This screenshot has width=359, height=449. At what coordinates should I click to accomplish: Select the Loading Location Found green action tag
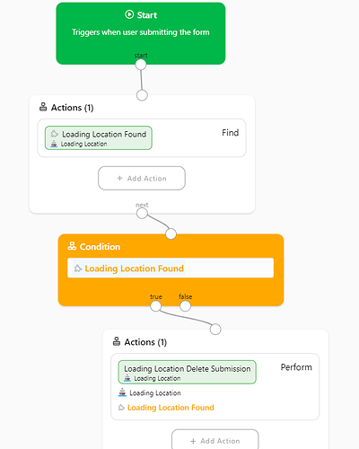pyautogui.click(x=99, y=138)
